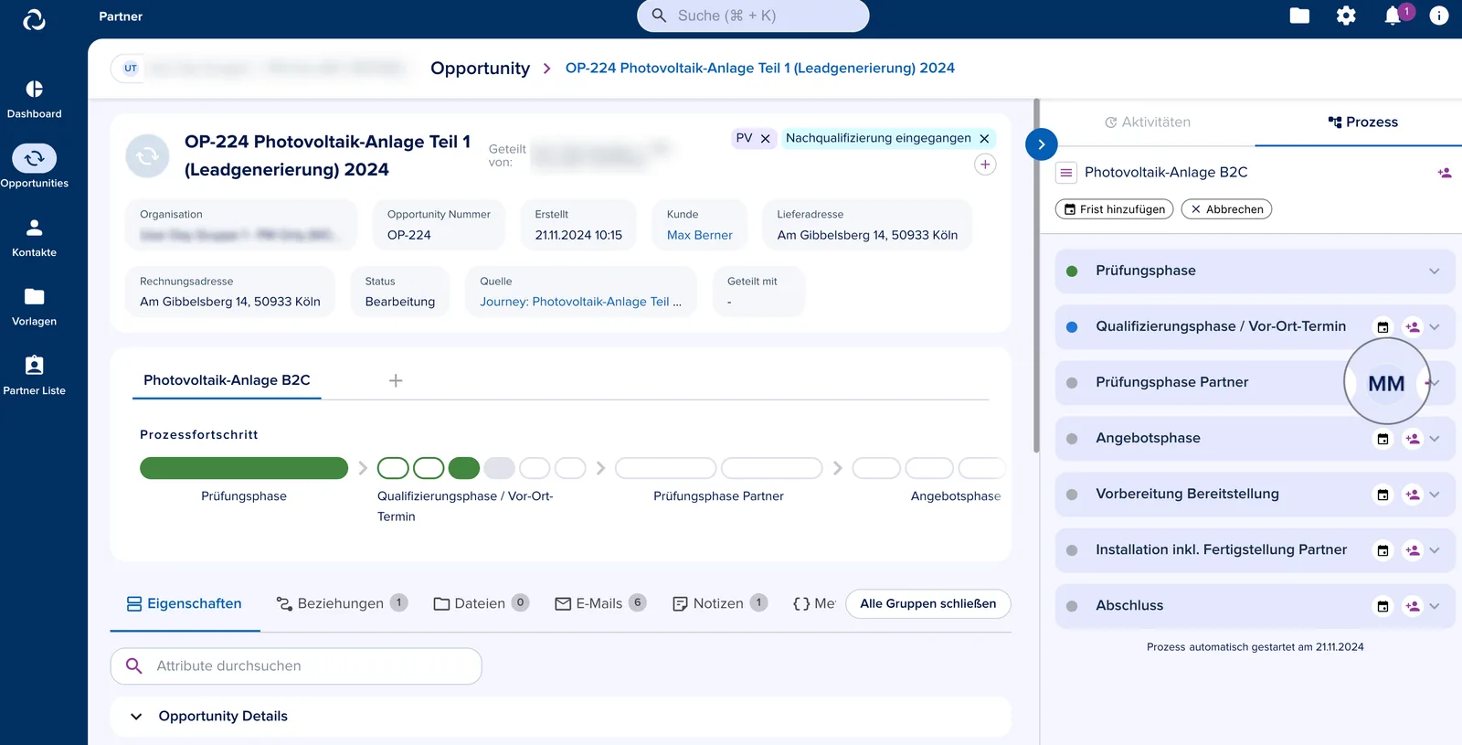Set a deadline for Angebotsphase
This screenshot has height=745, width=1462.
pos(1383,439)
